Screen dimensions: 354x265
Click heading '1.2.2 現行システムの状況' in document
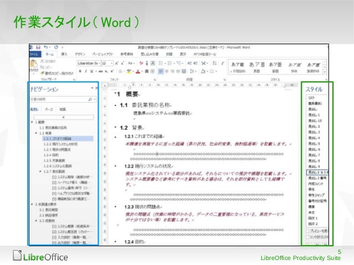[148, 166]
